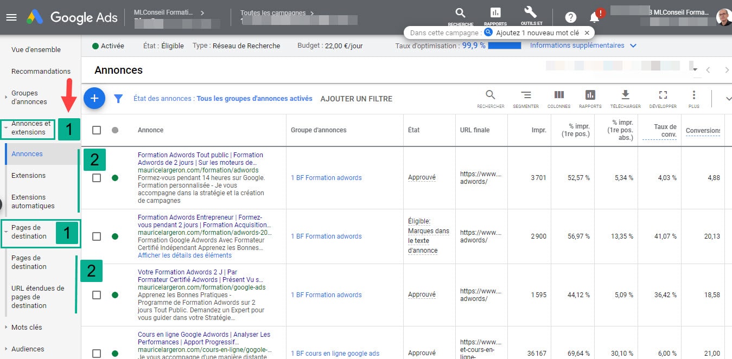Click 'Afficher les détails des éléments' link
This screenshot has width=732, height=359.
(184, 255)
